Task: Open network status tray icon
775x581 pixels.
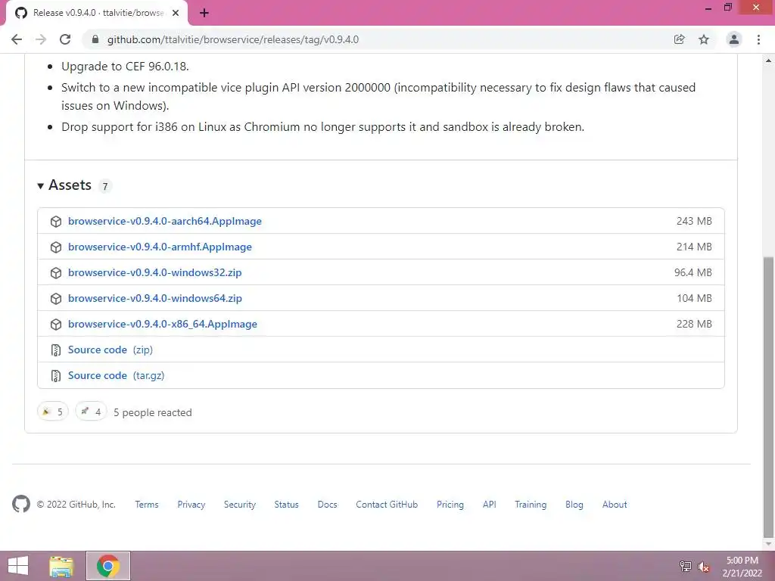Action: coord(686,567)
